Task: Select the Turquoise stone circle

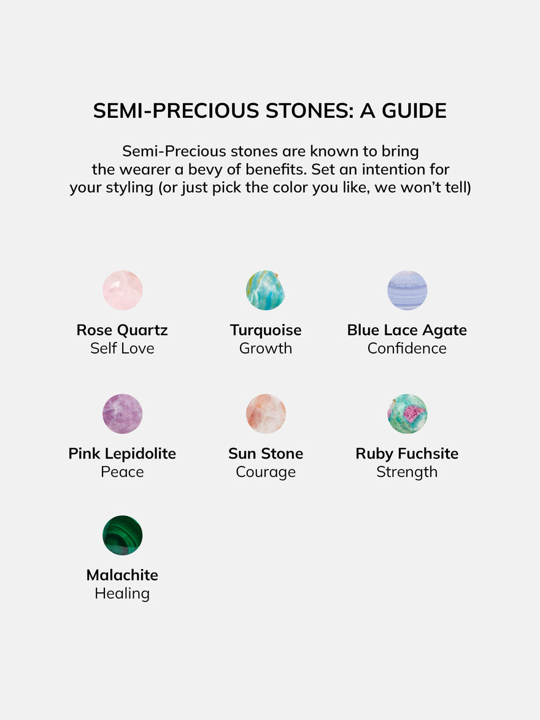Action: 266,290
